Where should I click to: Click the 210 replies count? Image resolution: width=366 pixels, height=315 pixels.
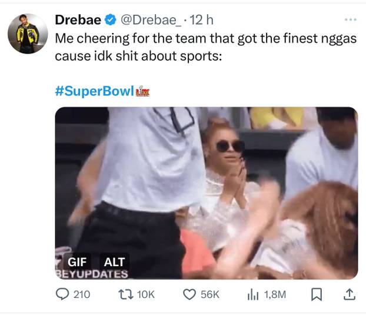[82, 294]
